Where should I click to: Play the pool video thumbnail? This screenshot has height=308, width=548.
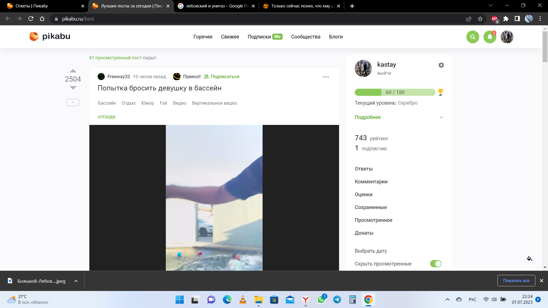pyautogui.click(x=214, y=198)
